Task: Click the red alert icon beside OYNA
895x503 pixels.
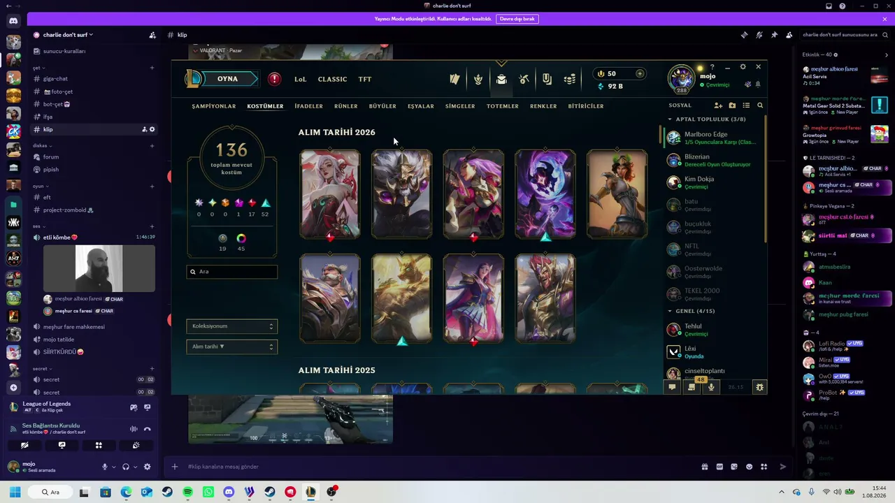Action: click(x=275, y=79)
